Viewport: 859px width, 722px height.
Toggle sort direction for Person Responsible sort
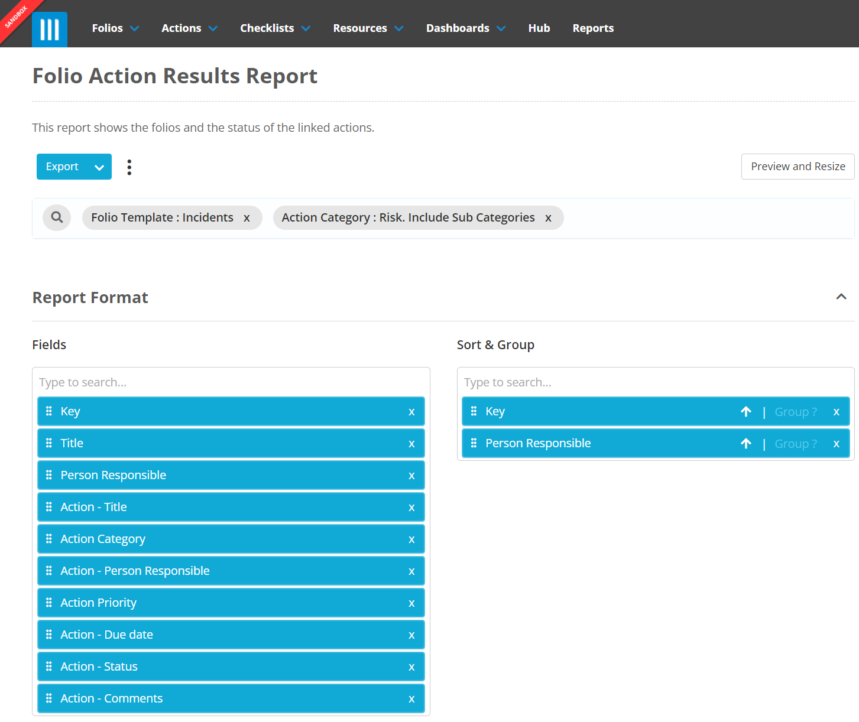point(746,444)
